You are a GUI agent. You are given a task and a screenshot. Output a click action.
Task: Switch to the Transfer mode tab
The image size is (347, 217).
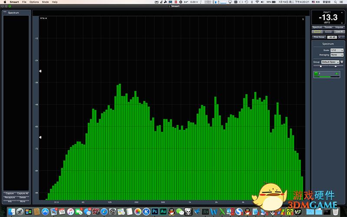tap(328, 27)
